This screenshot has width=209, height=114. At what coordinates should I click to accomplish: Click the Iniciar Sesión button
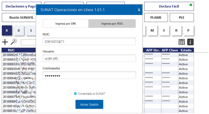pos(89,104)
